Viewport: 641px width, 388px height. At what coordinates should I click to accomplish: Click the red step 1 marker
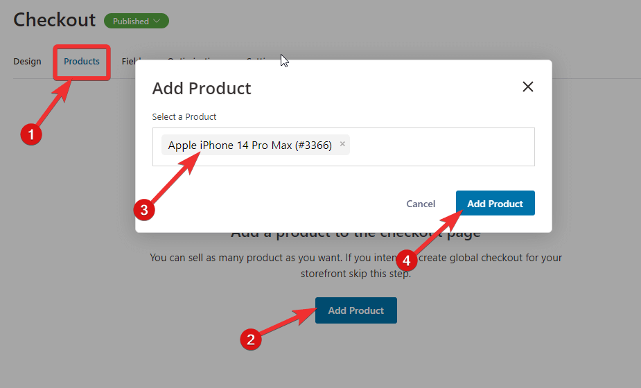tap(31, 134)
